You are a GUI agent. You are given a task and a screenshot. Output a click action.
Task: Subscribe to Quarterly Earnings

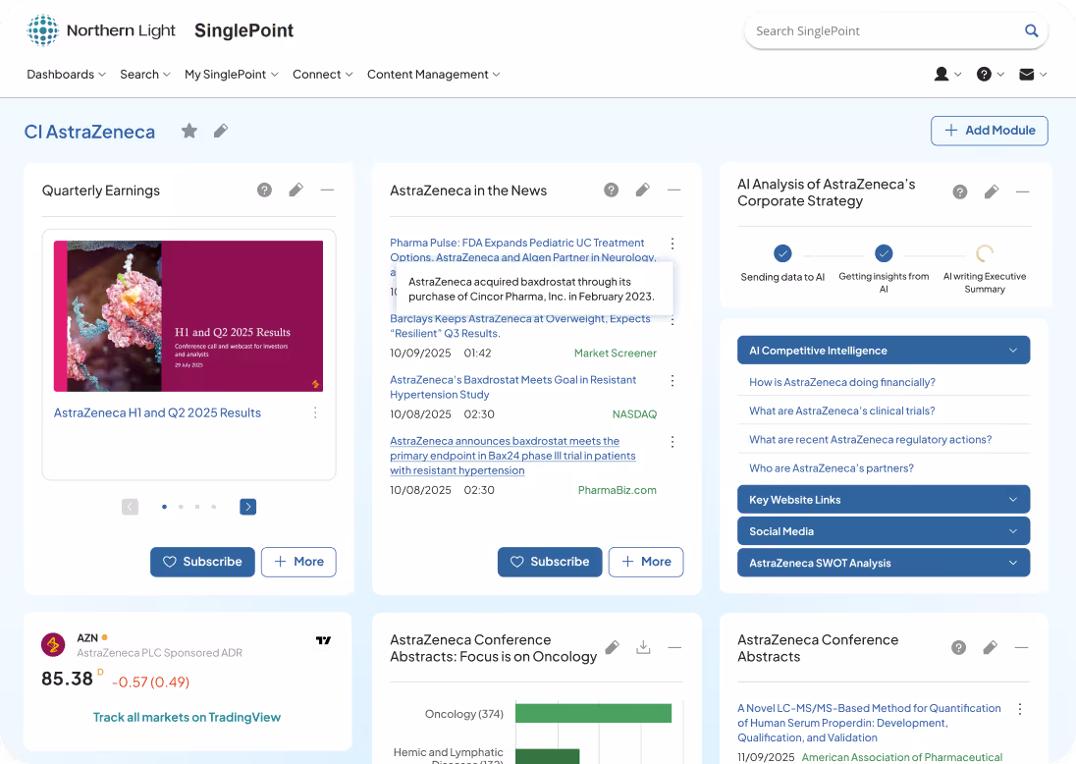(202, 562)
